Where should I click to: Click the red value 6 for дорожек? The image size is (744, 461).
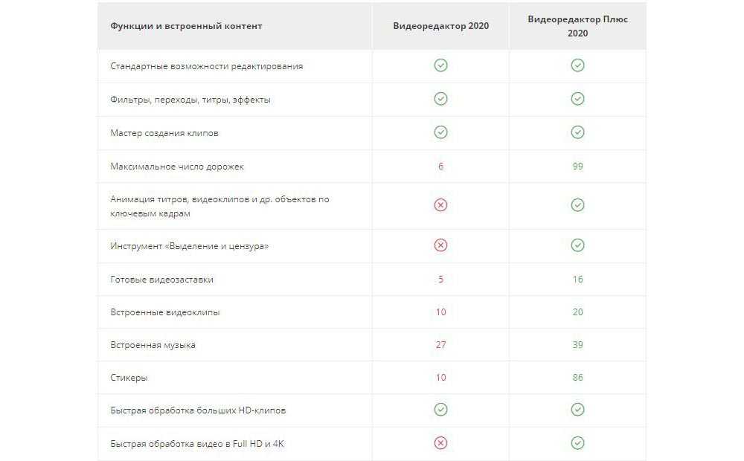pos(440,167)
